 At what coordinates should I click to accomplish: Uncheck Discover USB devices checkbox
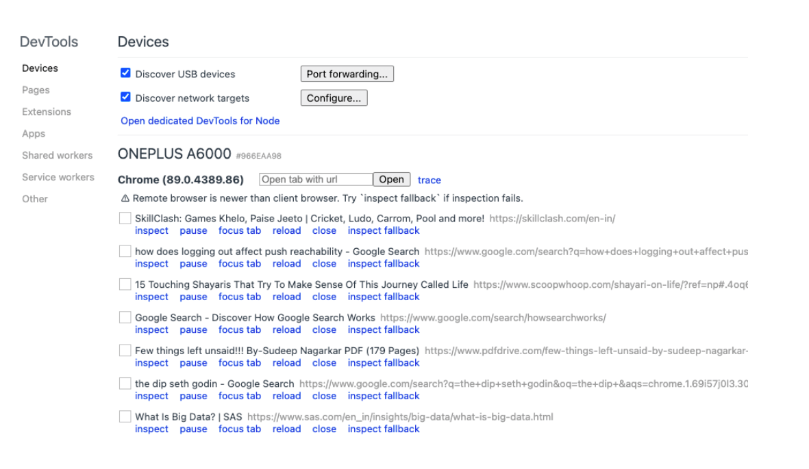125,73
